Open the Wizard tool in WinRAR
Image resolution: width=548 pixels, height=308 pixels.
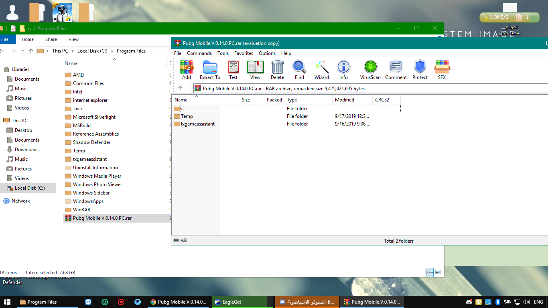[321, 70]
